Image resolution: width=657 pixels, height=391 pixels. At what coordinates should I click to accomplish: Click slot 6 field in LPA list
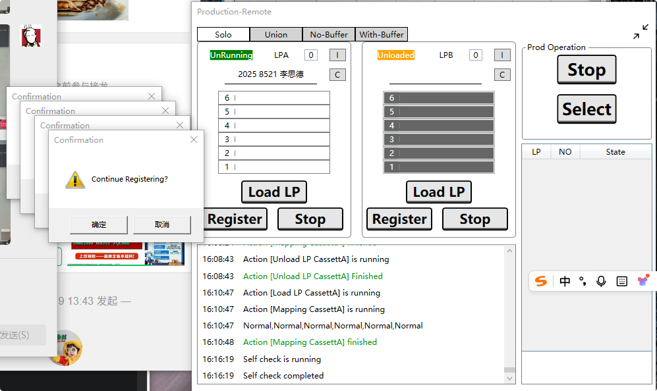coord(274,98)
